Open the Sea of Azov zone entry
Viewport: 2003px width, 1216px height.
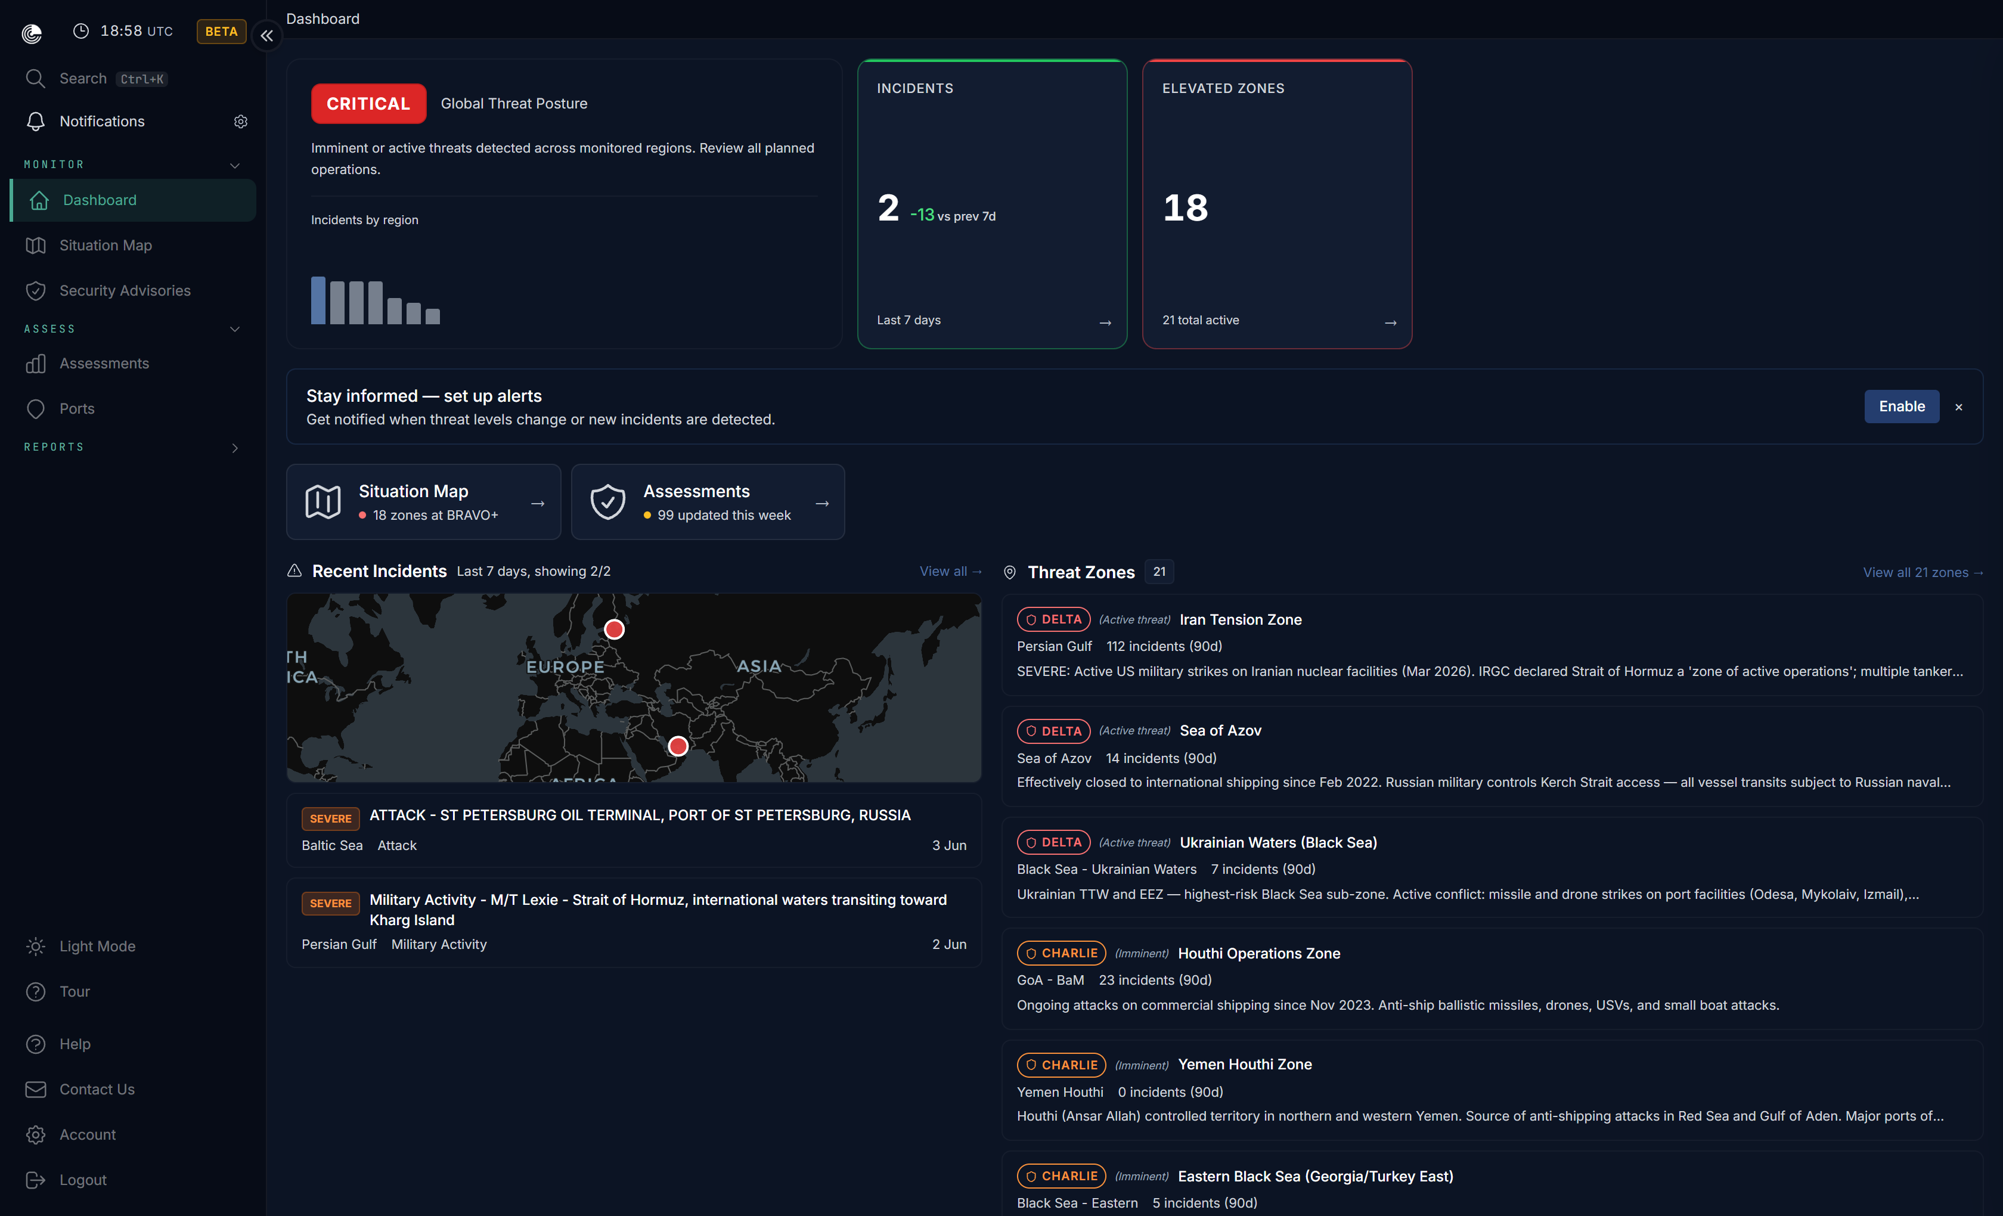tap(1492, 756)
